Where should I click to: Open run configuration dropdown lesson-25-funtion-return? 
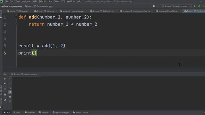[x=176, y=6]
